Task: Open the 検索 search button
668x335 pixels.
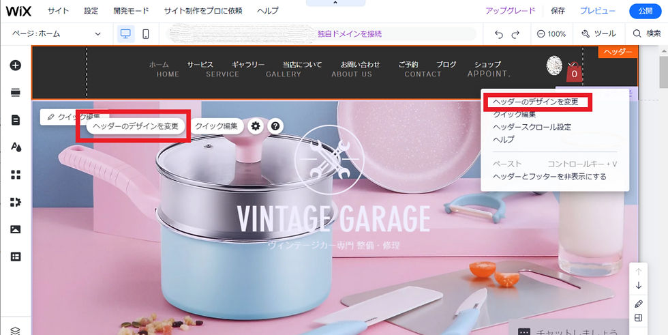Action: tap(647, 33)
